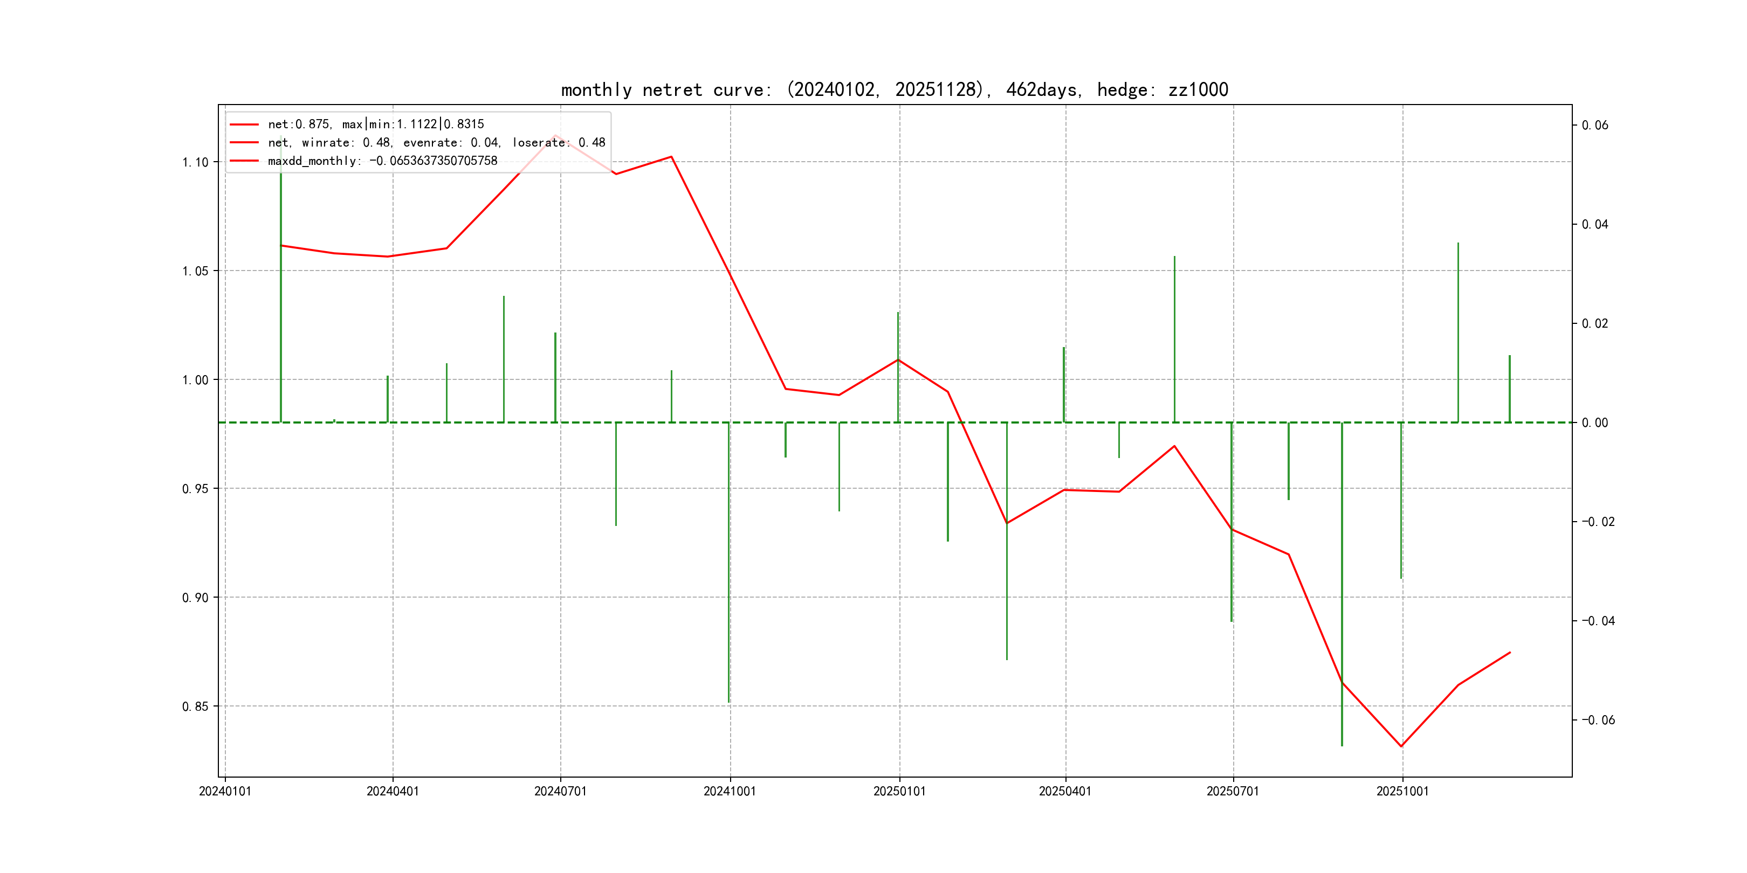
Task: Click x-axis label 20241001
Action: pyautogui.click(x=730, y=791)
